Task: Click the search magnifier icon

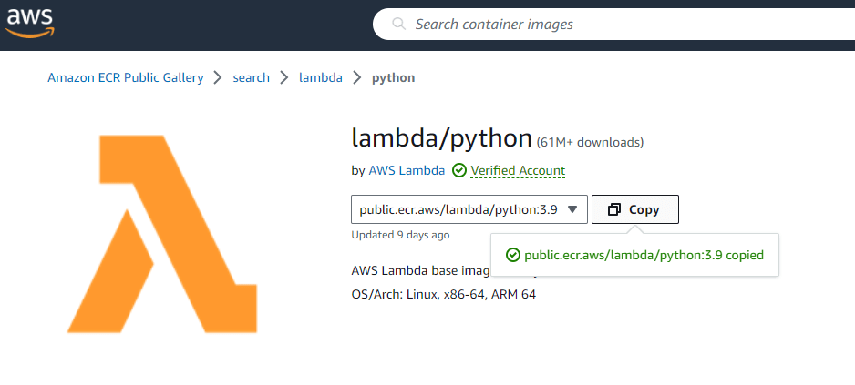Action: tap(398, 25)
